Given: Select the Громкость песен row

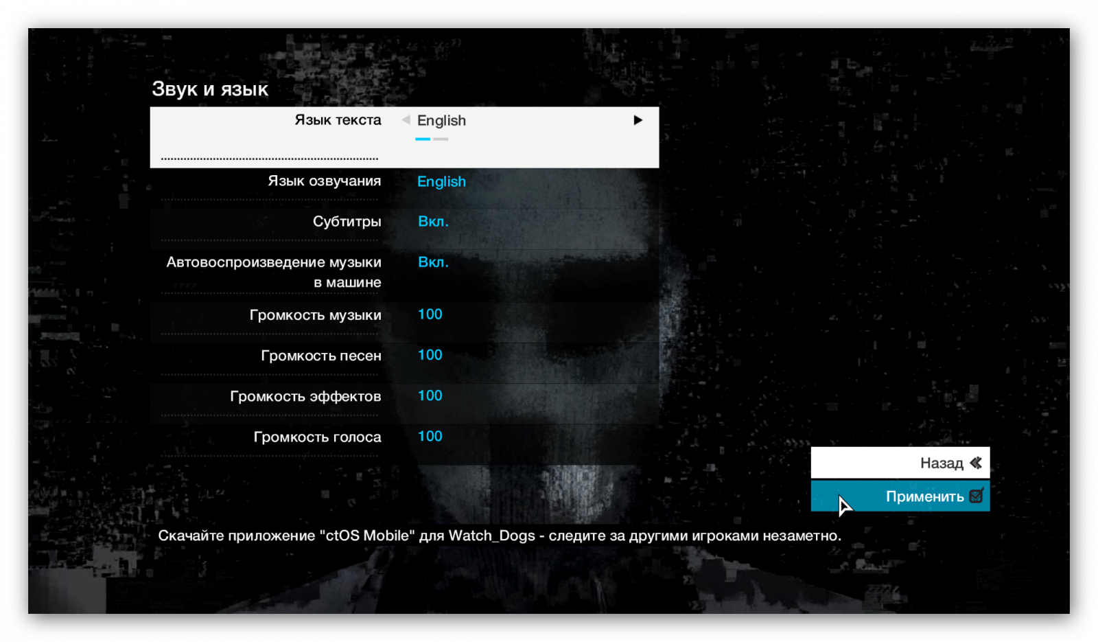Looking at the screenshot, I should (404, 363).
